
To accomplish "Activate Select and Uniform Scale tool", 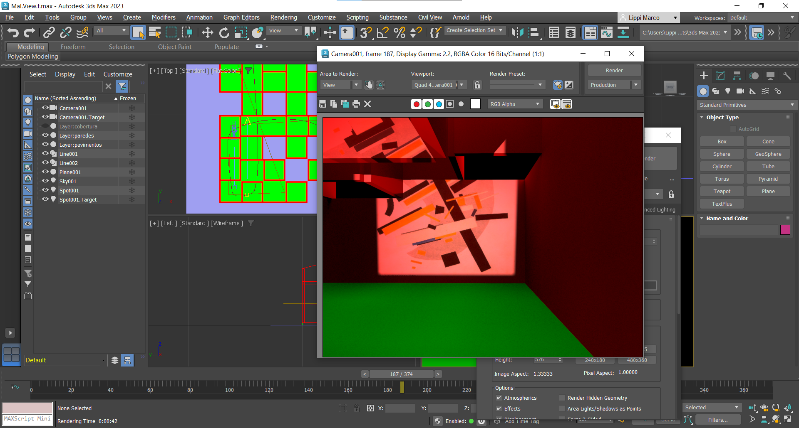I will coord(241,32).
